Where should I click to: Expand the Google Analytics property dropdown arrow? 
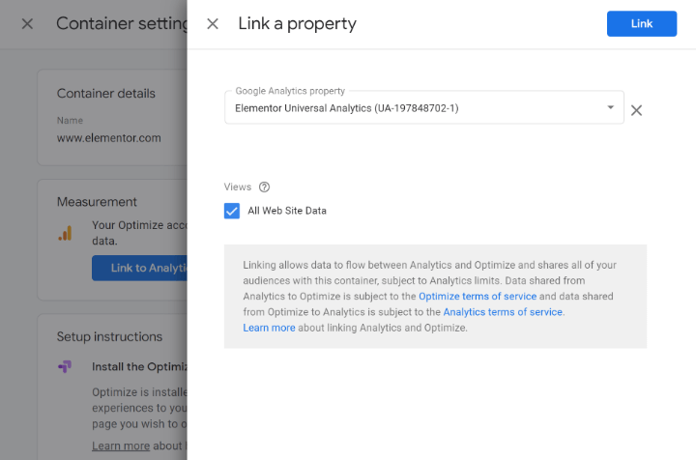pyautogui.click(x=610, y=107)
